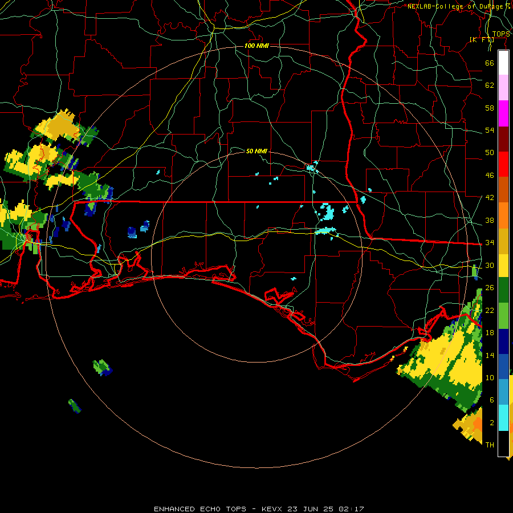Click the "30" legend value

click(x=490, y=265)
